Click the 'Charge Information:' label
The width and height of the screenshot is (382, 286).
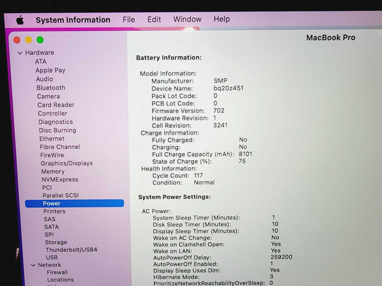click(170, 133)
